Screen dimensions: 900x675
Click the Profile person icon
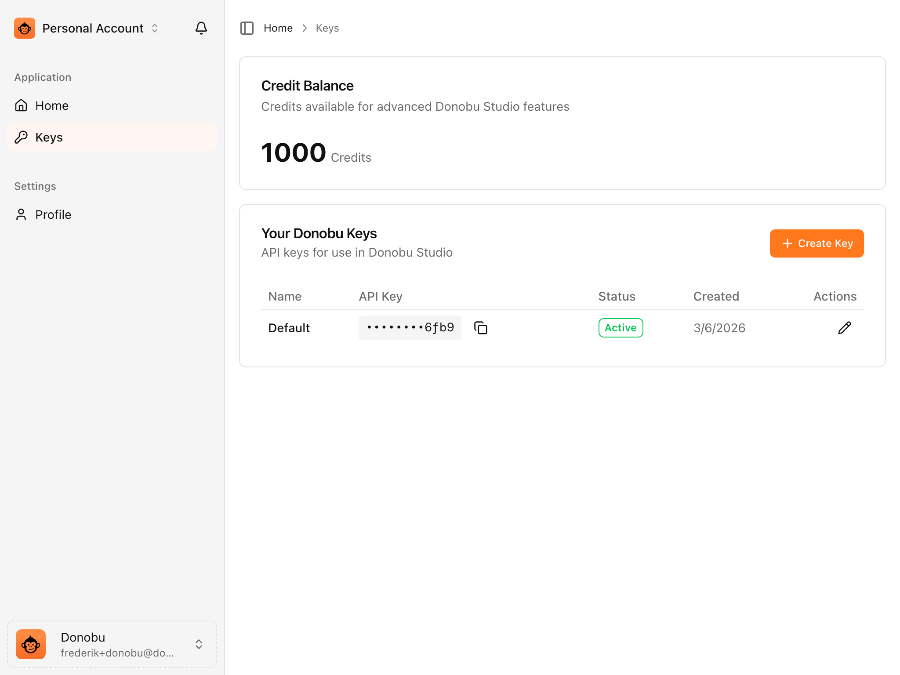(x=21, y=214)
